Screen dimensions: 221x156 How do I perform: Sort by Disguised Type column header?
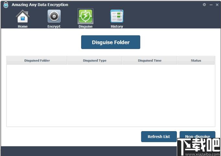click(94, 60)
